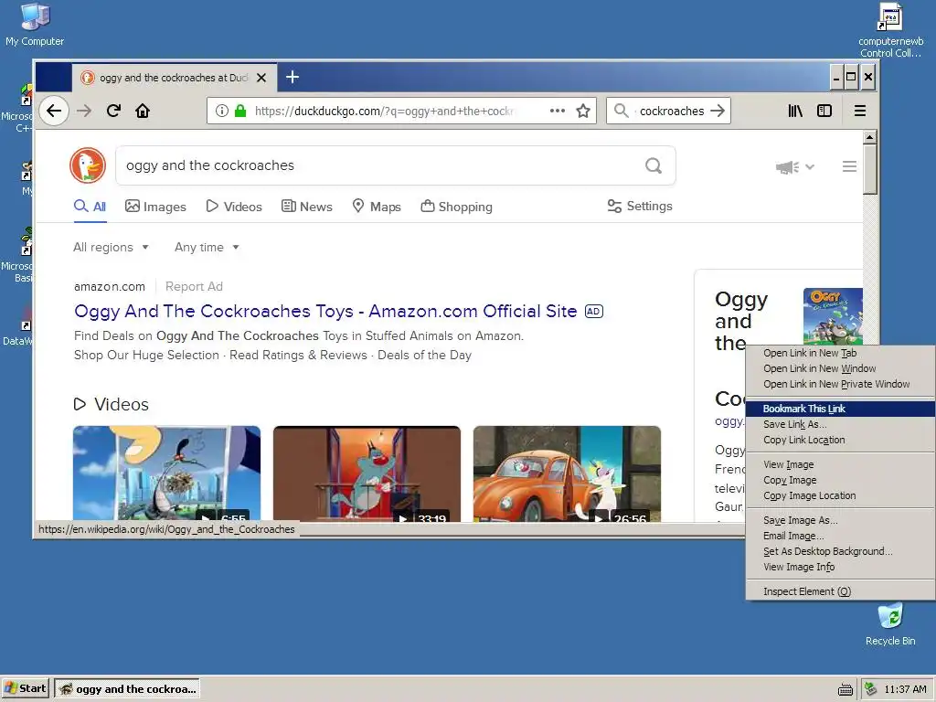
Task: Reload the current page
Action: pyautogui.click(x=113, y=111)
